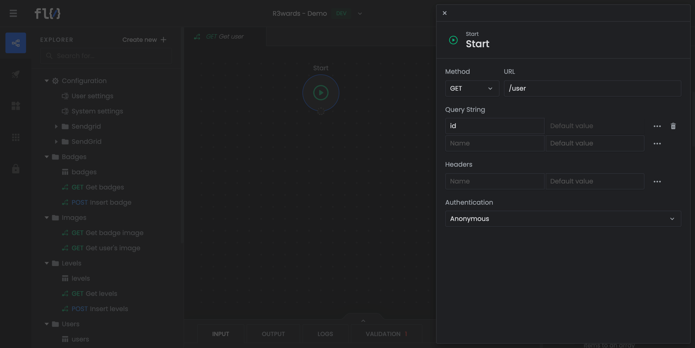Screen dimensions: 695x348
Task: Collapse the Images folder
Action: (47, 218)
